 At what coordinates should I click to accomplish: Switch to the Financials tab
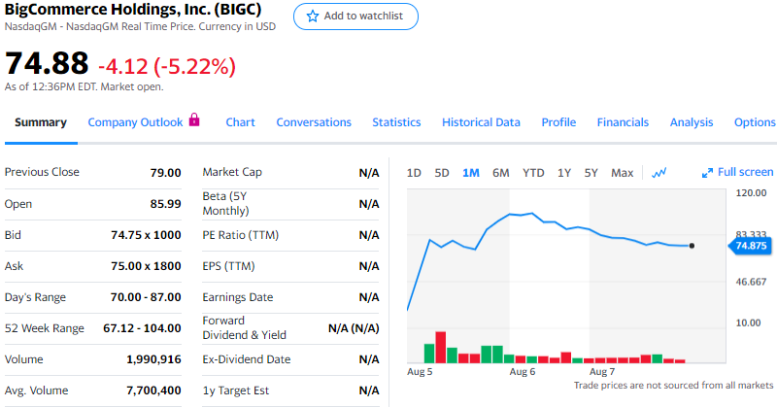tap(623, 122)
